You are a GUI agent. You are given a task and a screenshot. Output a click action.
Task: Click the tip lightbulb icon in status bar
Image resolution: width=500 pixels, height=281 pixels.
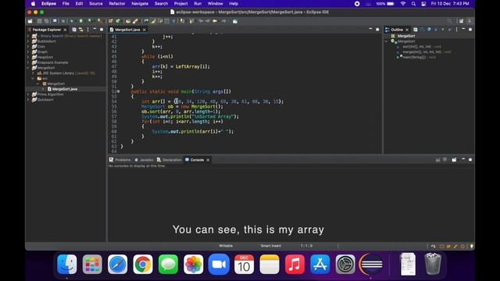pos(472,246)
